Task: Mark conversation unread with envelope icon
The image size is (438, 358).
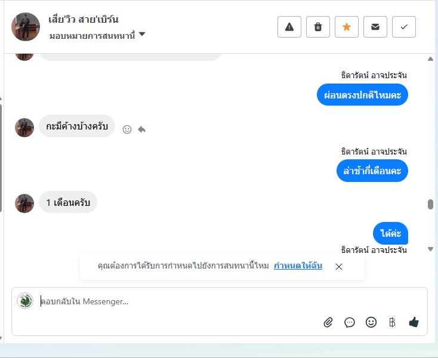Action: (375, 27)
